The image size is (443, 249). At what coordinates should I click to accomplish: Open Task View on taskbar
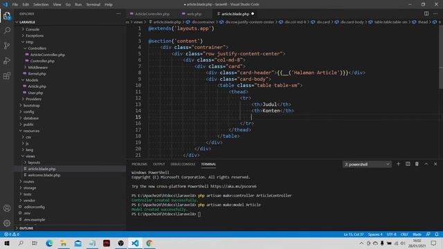click(35, 243)
